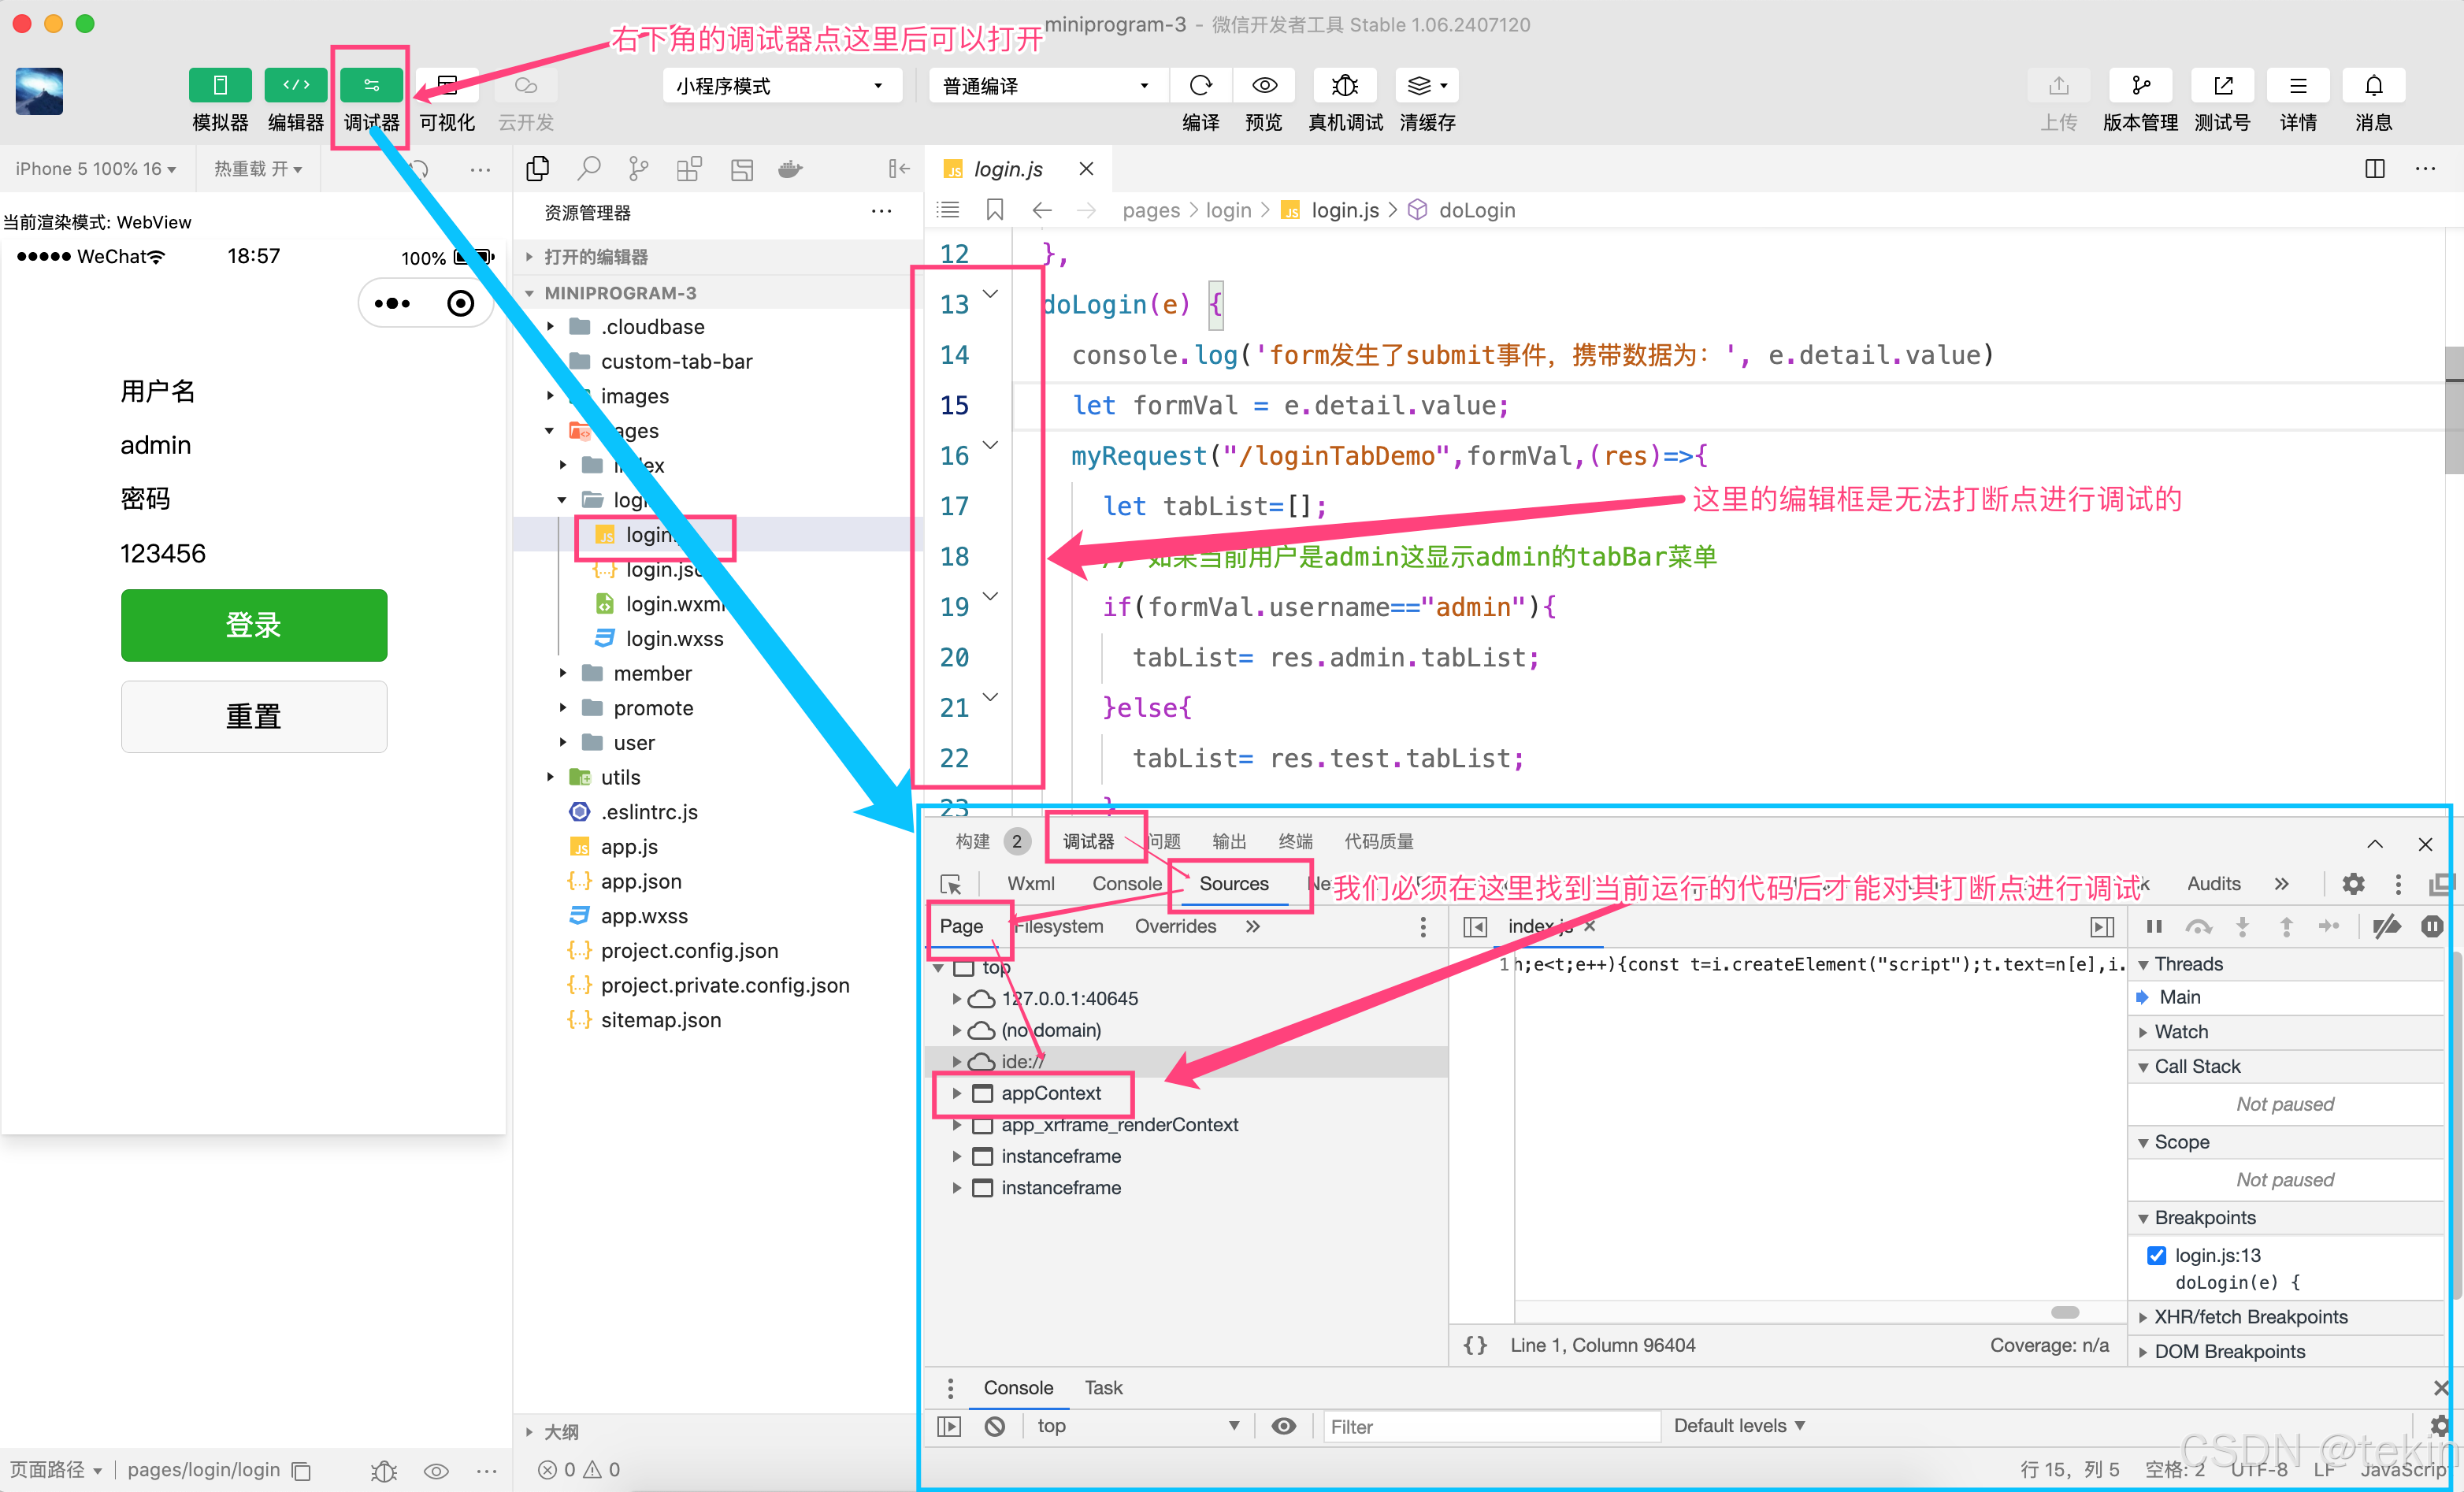The height and width of the screenshot is (1492, 2464).
Task: Click the compile (编译) refresh icon
Action: [x=1201, y=86]
